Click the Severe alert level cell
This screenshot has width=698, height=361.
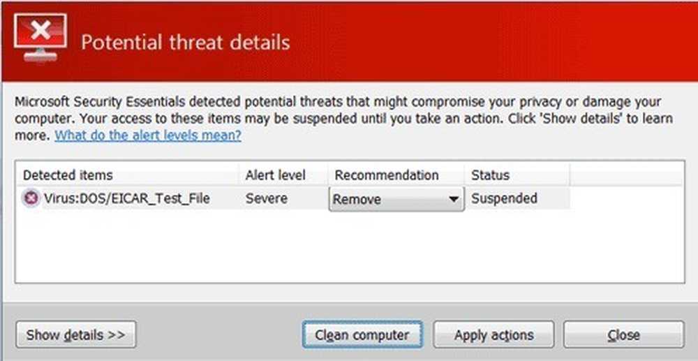point(266,198)
